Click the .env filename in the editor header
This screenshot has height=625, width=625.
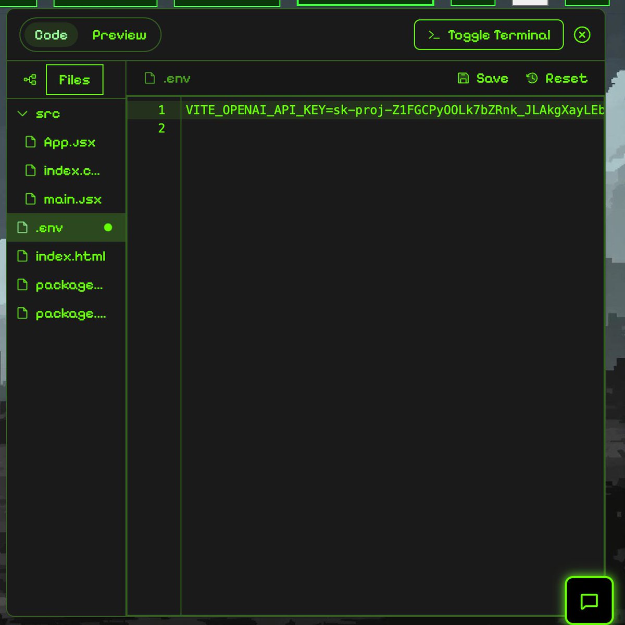click(177, 79)
